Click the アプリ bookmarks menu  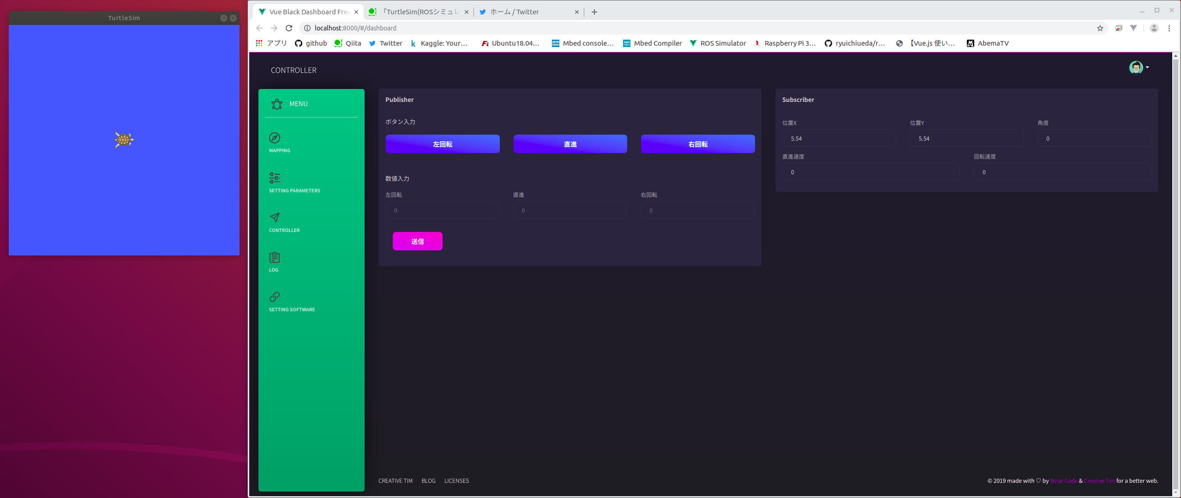pyautogui.click(x=271, y=43)
